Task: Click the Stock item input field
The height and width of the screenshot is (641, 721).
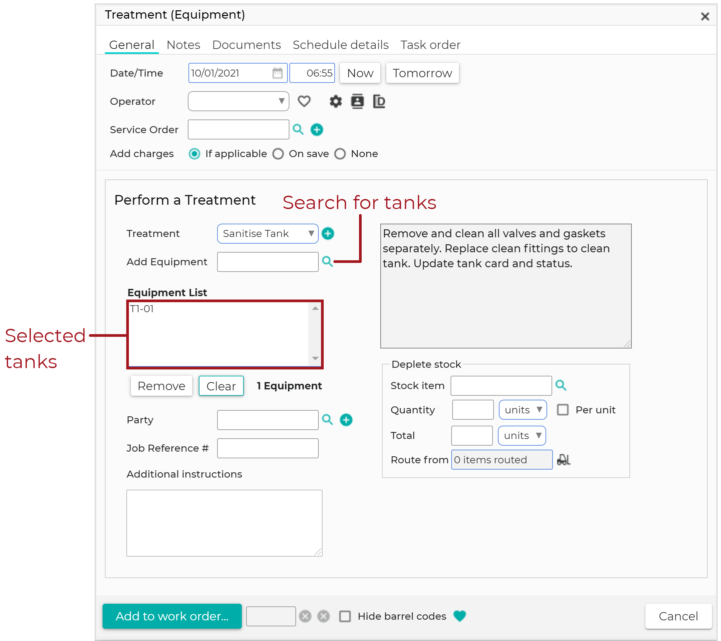Action: click(x=501, y=385)
